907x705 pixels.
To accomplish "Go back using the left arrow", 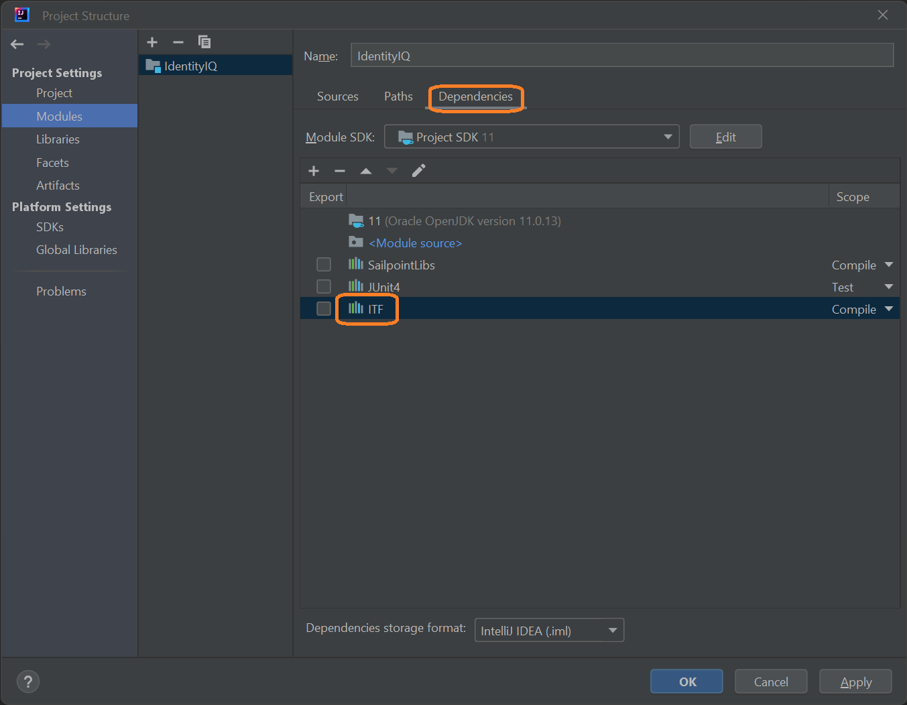I will [x=17, y=44].
